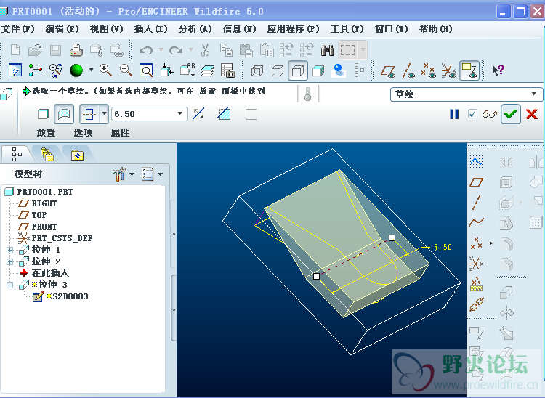Open the 放置 panel
The image size is (545, 398).
tap(47, 133)
